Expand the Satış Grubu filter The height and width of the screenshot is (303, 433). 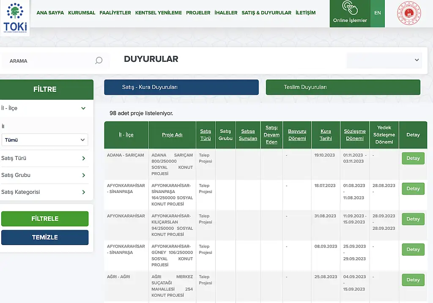pos(44,175)
